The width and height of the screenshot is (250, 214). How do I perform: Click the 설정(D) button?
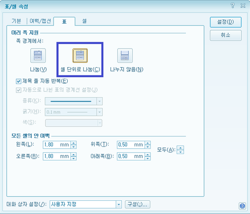pos(225,22)
